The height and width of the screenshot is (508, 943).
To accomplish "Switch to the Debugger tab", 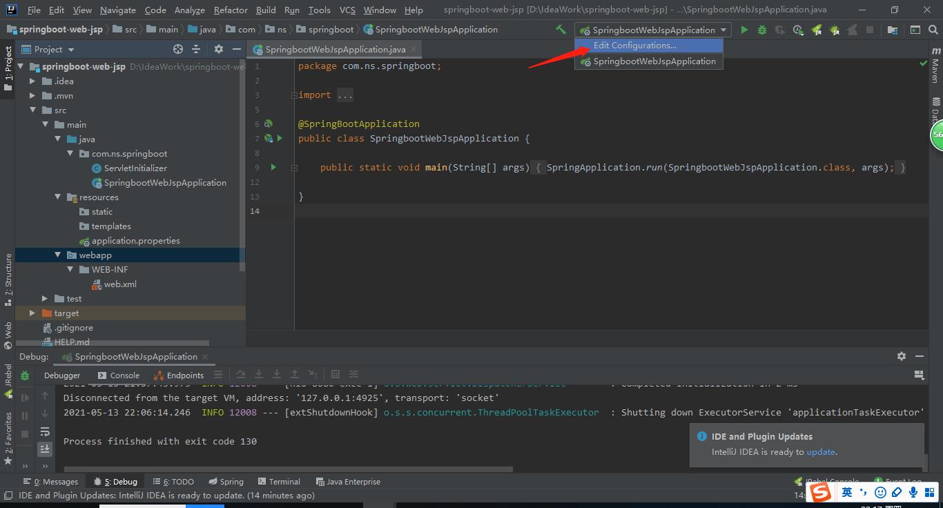I will (62, 375).
